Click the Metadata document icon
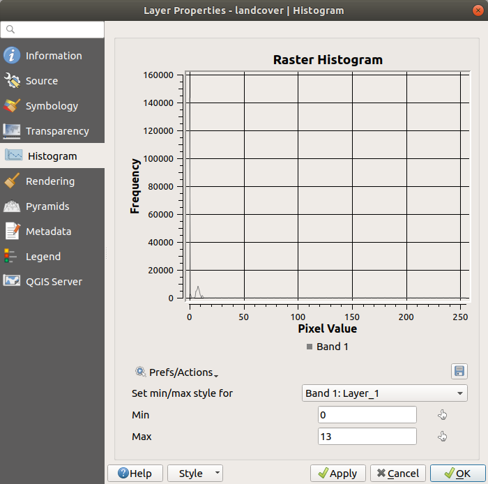Viewport: 488px width, 484px height. [x=12, y=232]
